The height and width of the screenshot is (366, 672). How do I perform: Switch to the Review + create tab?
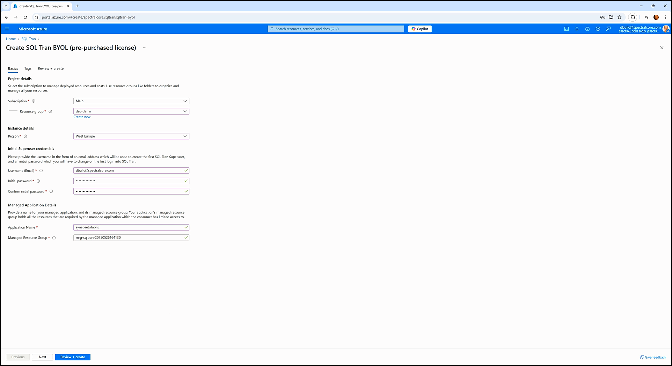click(x=51, y=68)
